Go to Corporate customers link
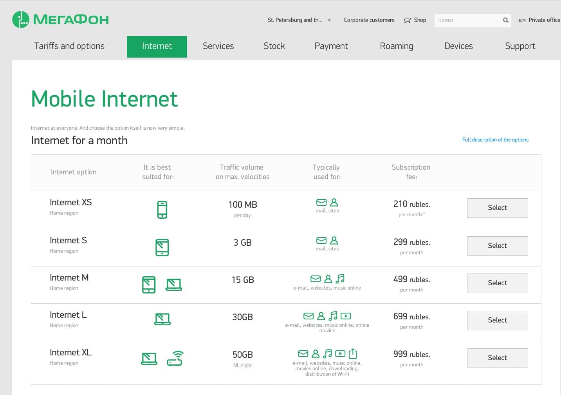The height and width of the screenshot is (395, 561). (x=369, y=20)
